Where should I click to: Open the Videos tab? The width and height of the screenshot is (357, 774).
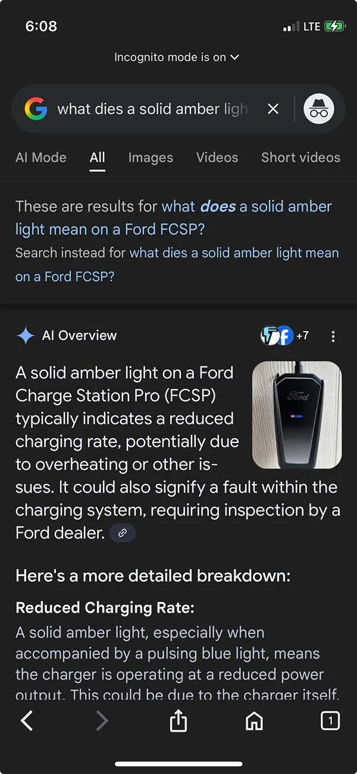pos(217,158)
